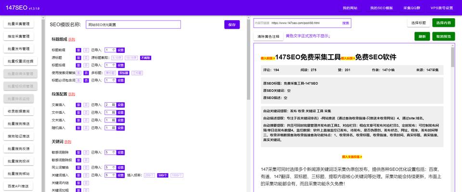Click the green 刷新 button
462x192 pixels.
(422, 36)
